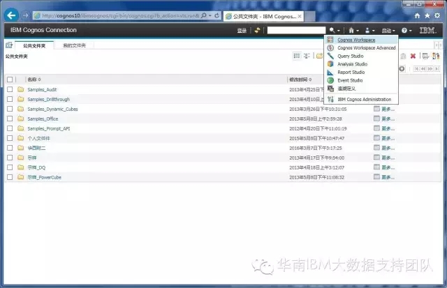Image resolution: width=447 pixels, height=288 pixels.
Task: Check the Samples_Prompt_API checkbox
Action: (x=10, y=128)
